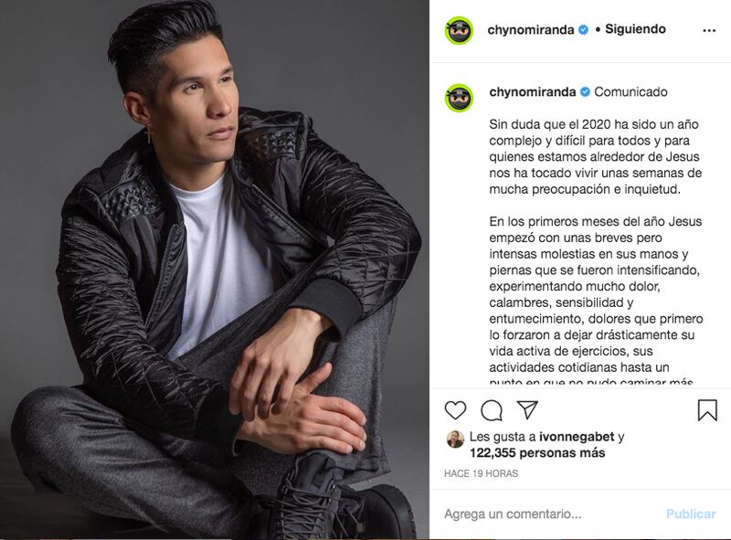Open the chynomiranda username in header
Viewport: 731px width, 540px height.
pos(531,30)
